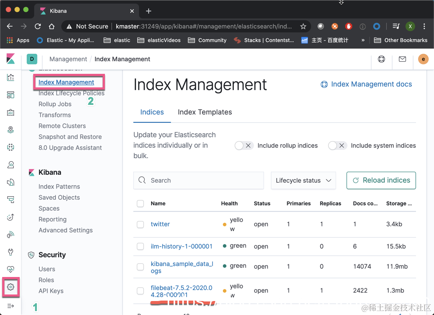Open the kibana_sample_data_logs index link

182,267
